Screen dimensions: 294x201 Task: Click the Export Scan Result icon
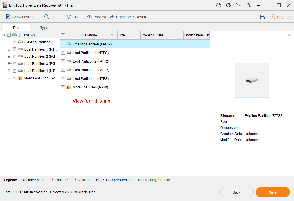point(112,17)
